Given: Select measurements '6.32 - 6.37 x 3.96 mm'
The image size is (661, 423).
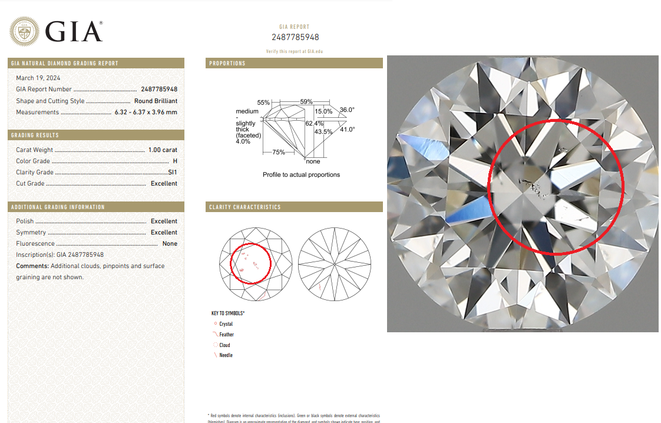Looking at the screenshot, I should [x=146, y=112].
